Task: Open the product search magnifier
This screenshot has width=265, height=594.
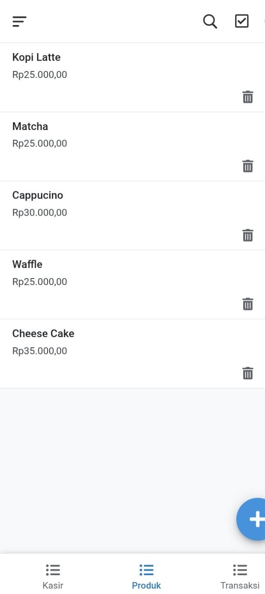Action: 210,21
